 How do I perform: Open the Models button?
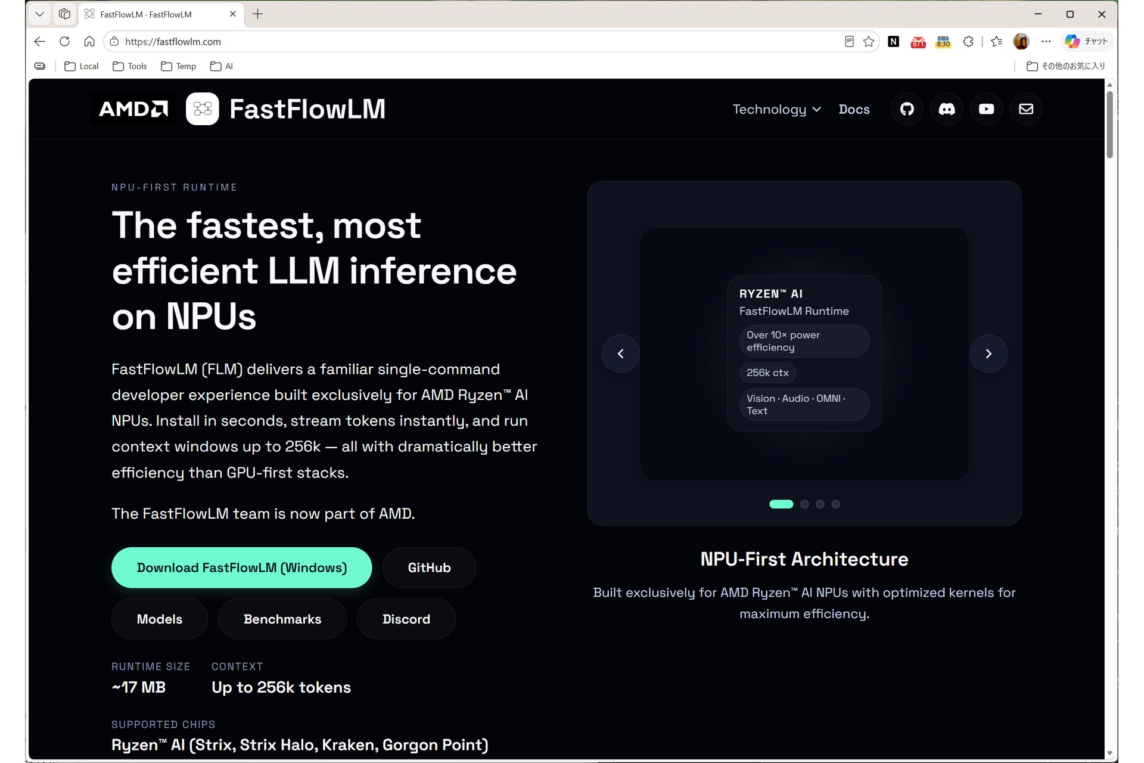160,619
